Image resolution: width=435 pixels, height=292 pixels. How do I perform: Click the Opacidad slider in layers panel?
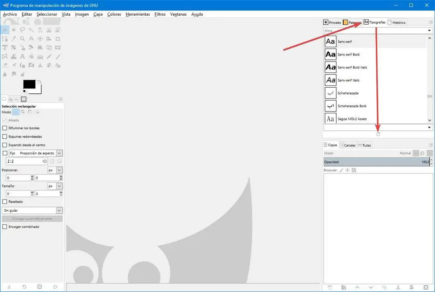tap(377, 162)
